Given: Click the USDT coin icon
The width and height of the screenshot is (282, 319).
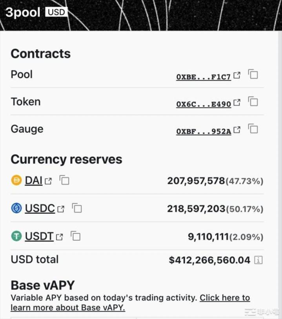Looking at the screenshot, I should (x=16, y=236).
